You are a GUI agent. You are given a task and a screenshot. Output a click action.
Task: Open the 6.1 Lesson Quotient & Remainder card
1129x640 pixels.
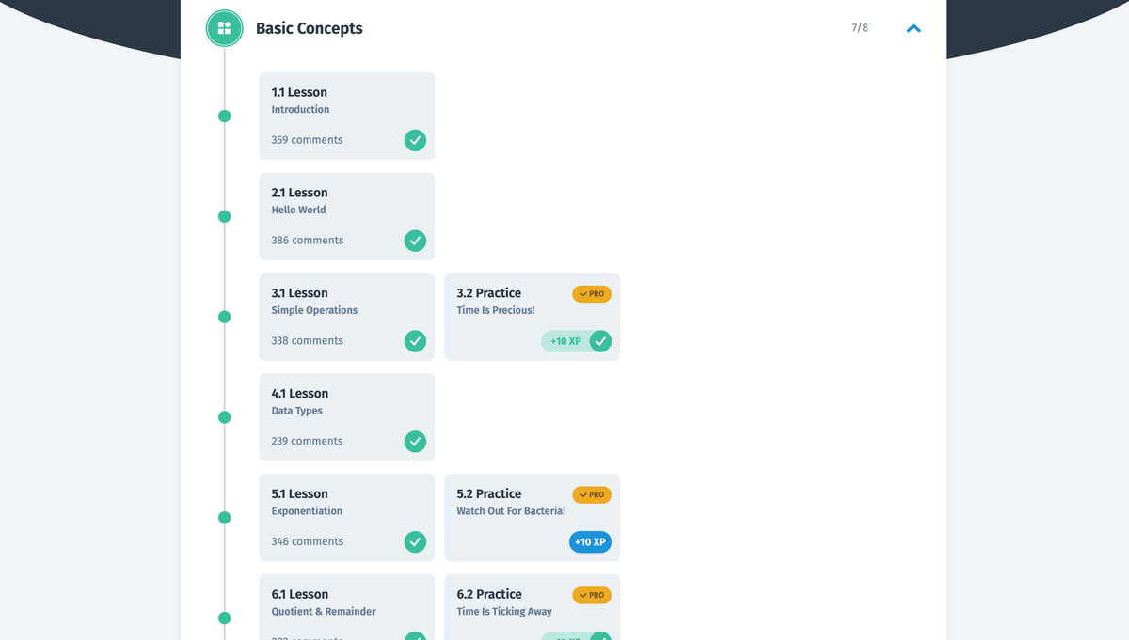(x=347, y=607)
